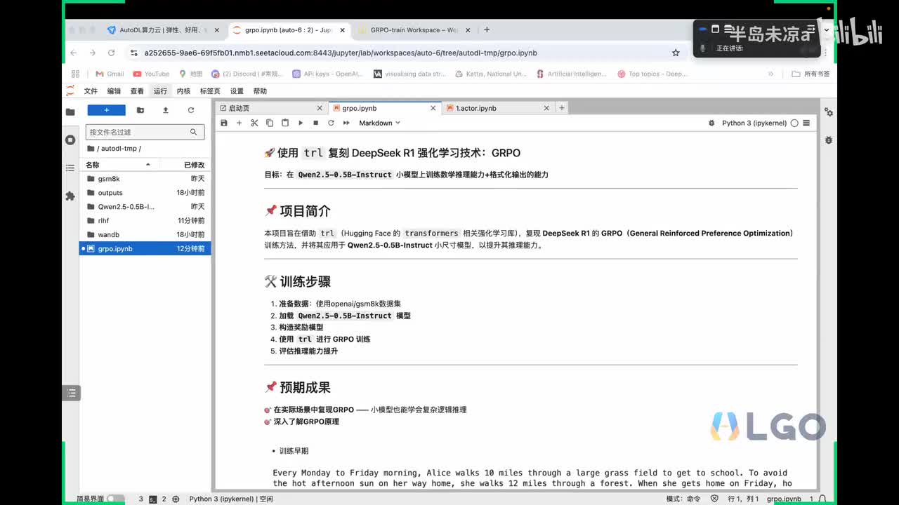Sort files by the 名称 column header
This screenshot has width=899, height=505.
click(119, 165)
